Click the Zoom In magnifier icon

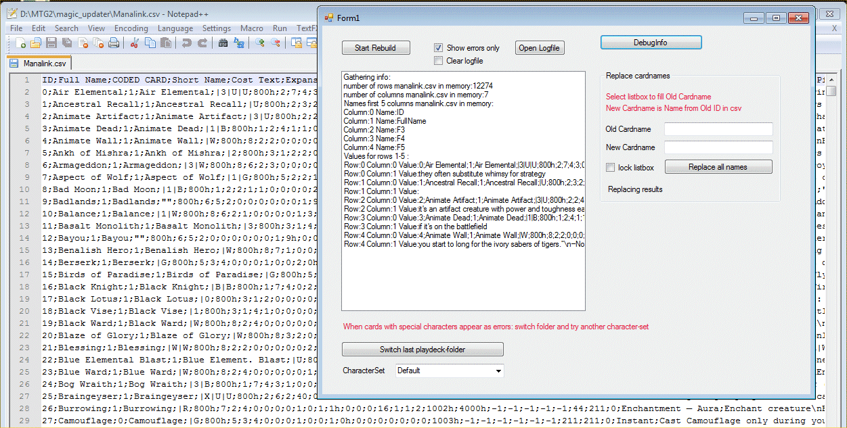point(260,43)
